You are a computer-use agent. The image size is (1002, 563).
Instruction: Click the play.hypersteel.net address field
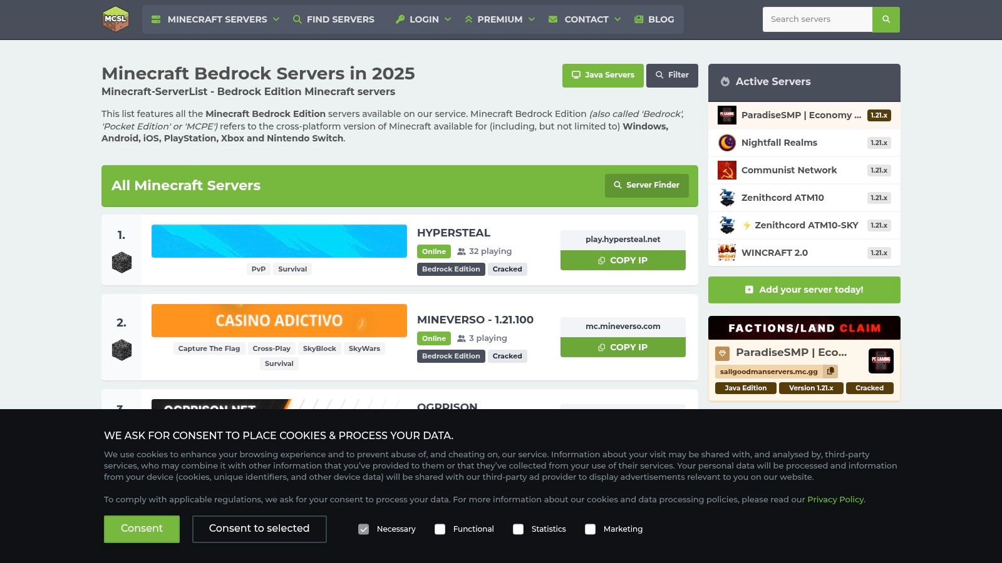pyautogui.click(x=623, y=240)
